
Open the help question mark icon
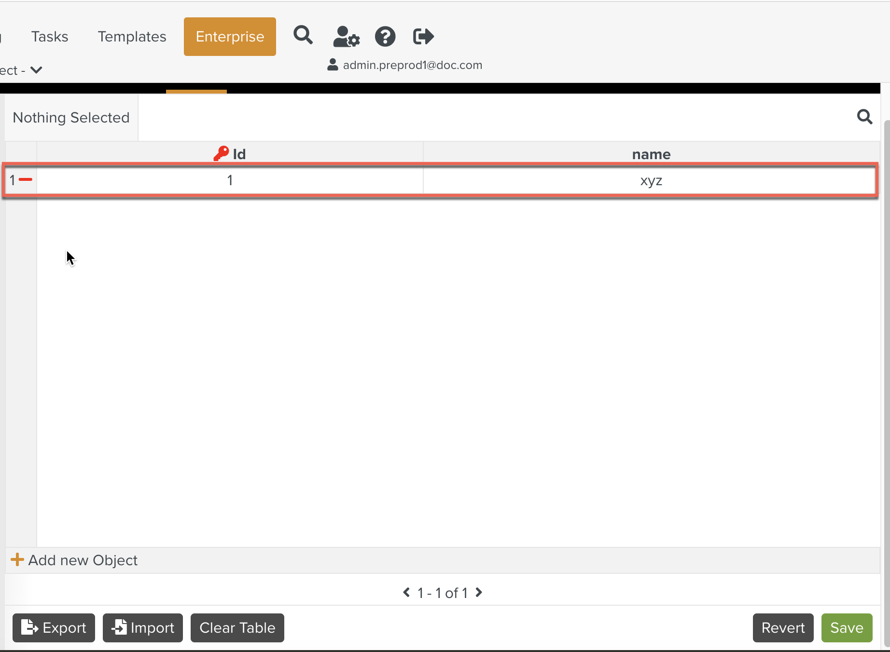tap(385, 37)
